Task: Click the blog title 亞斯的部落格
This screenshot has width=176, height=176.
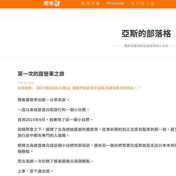Action: [146, 33]
